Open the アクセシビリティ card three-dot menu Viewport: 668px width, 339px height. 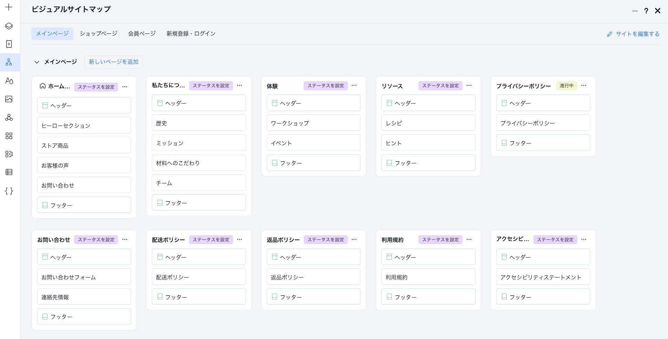584,240
